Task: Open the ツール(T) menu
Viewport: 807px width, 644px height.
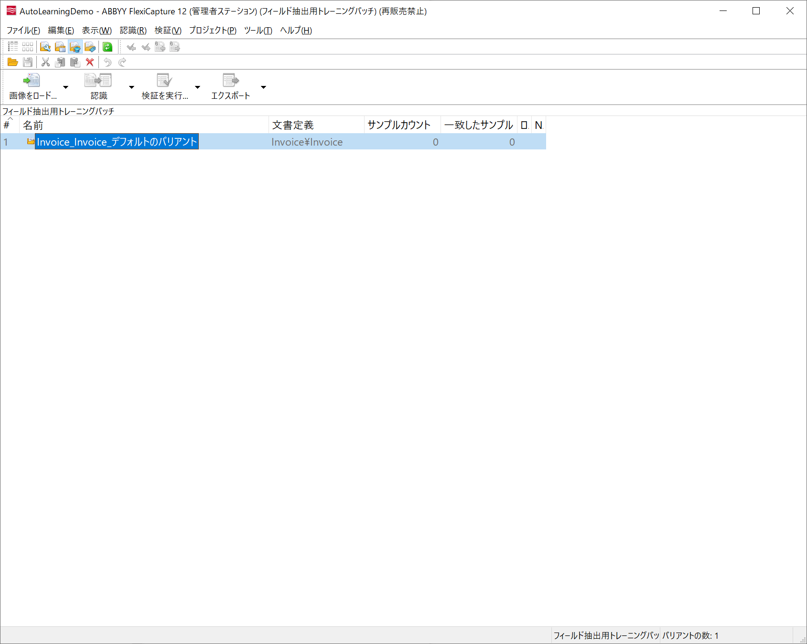Action: [x=258, y=31]
